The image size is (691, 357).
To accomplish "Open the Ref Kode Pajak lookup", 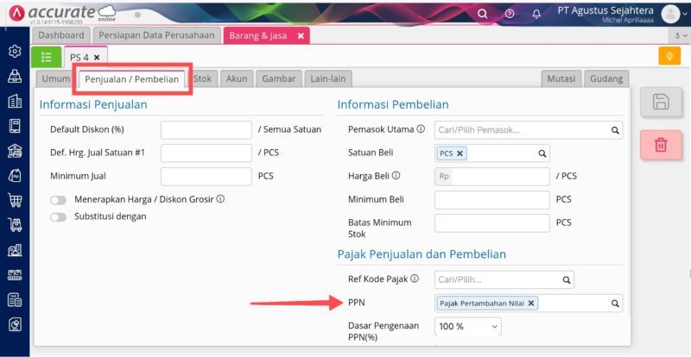I will click(567, 280).
